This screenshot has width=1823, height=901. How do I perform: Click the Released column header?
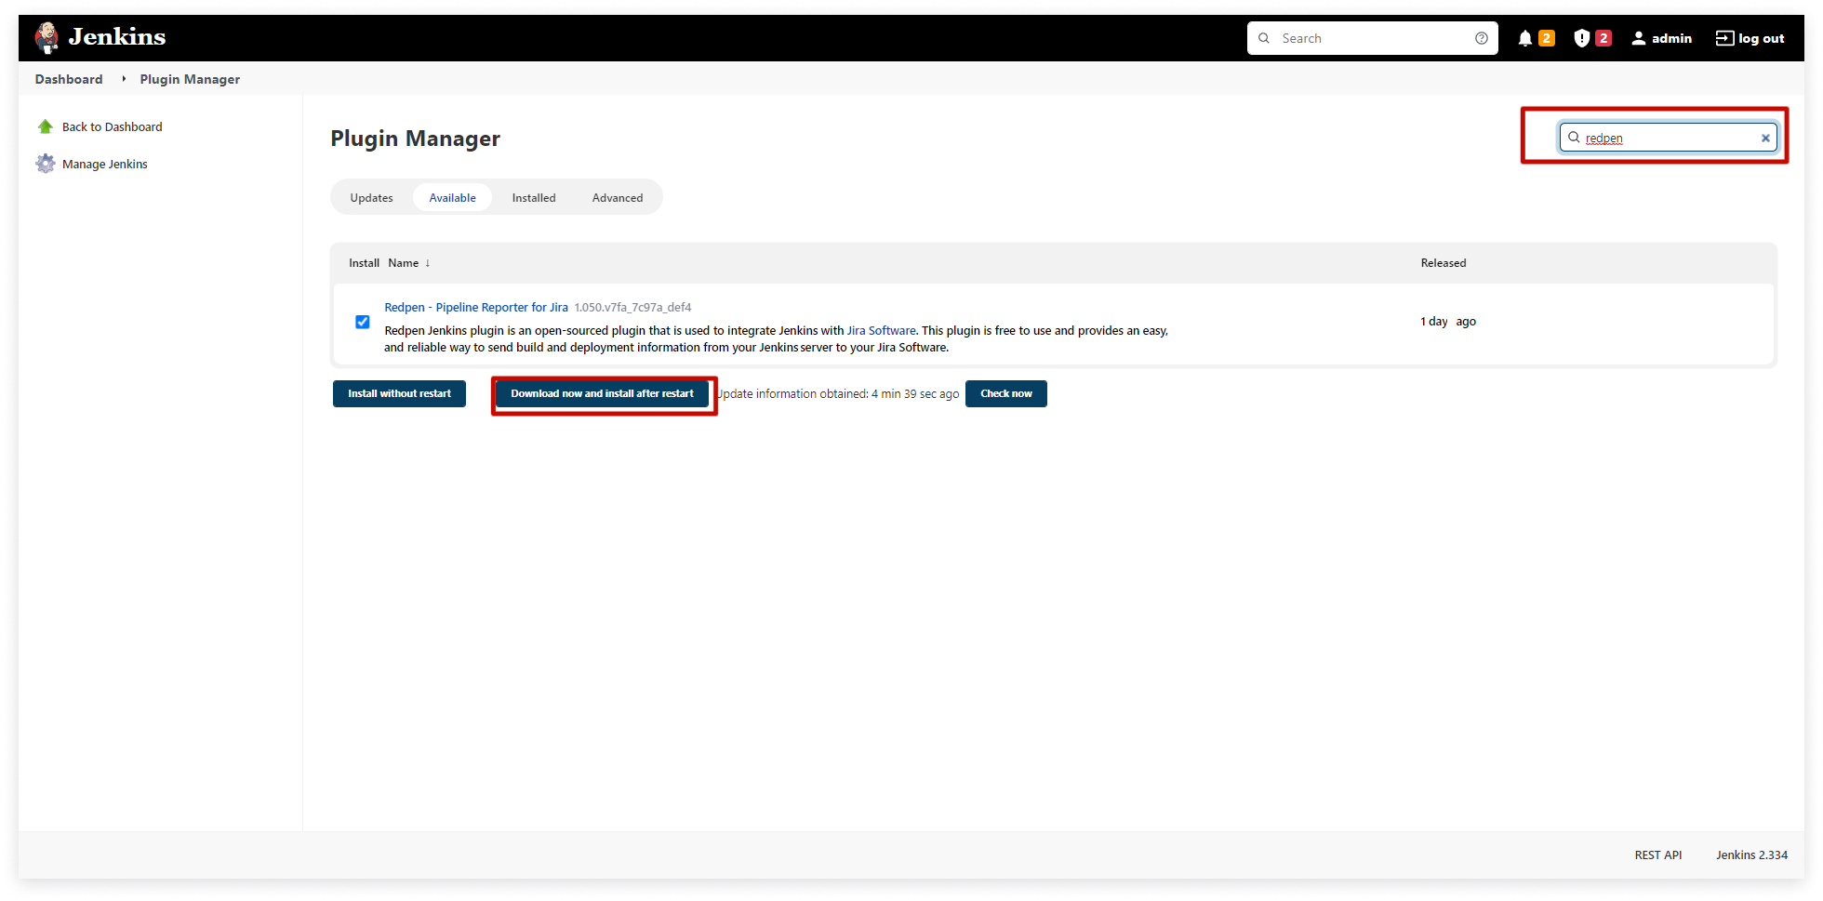(x=1444, y=263)
